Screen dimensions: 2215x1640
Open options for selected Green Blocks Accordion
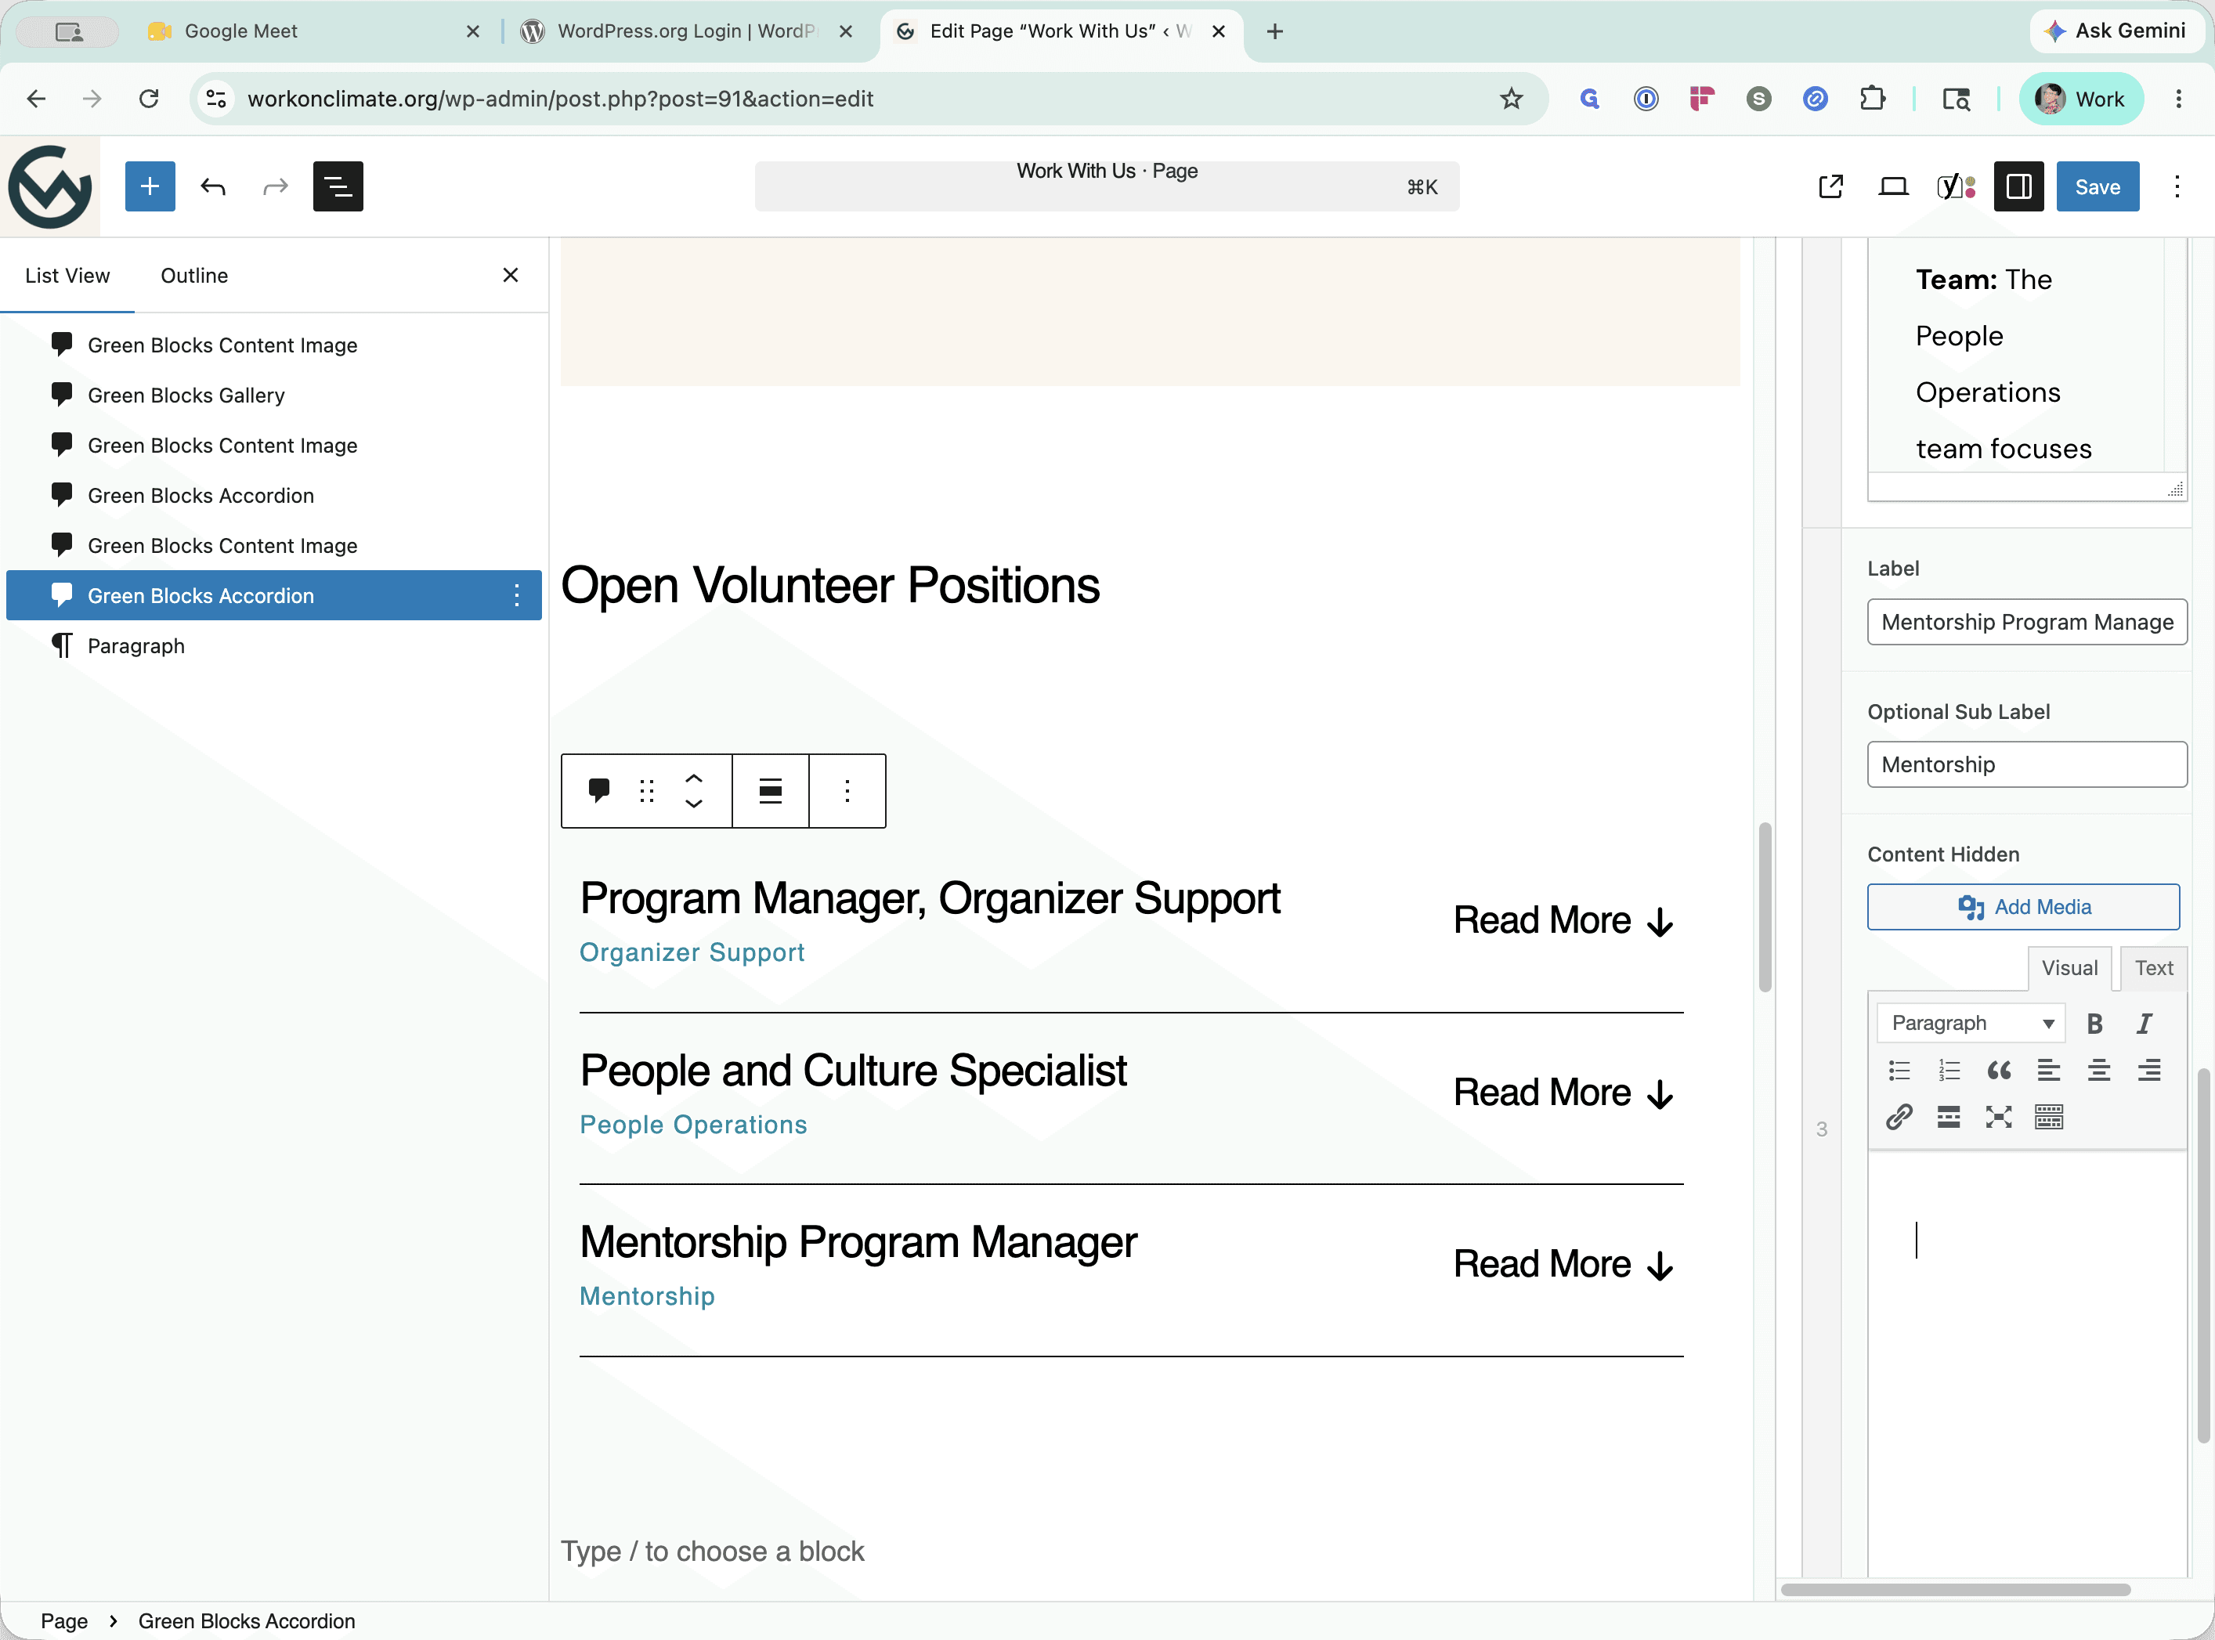pyautogui.click(x=516, y=594)
